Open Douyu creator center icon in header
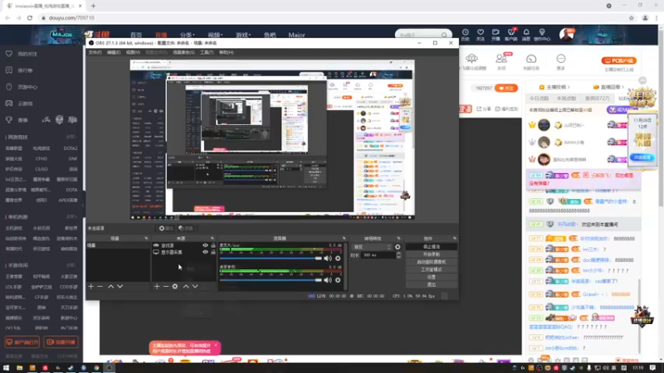Screen dimensions: 664x373 pos(542,35)
